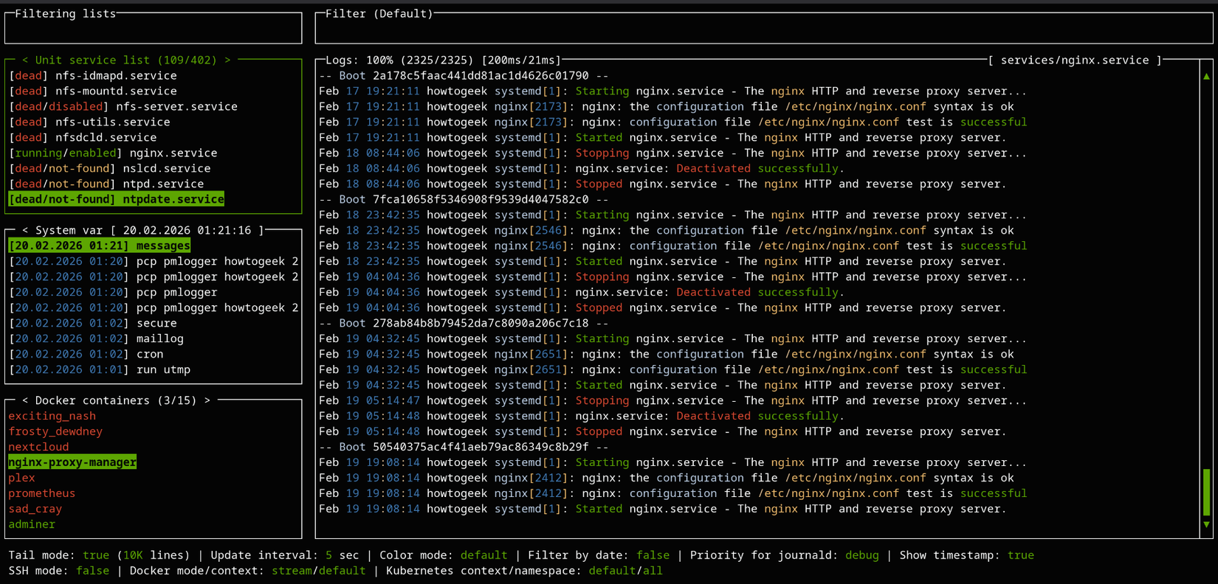Select nslcd.service entry

coord(110,169)
